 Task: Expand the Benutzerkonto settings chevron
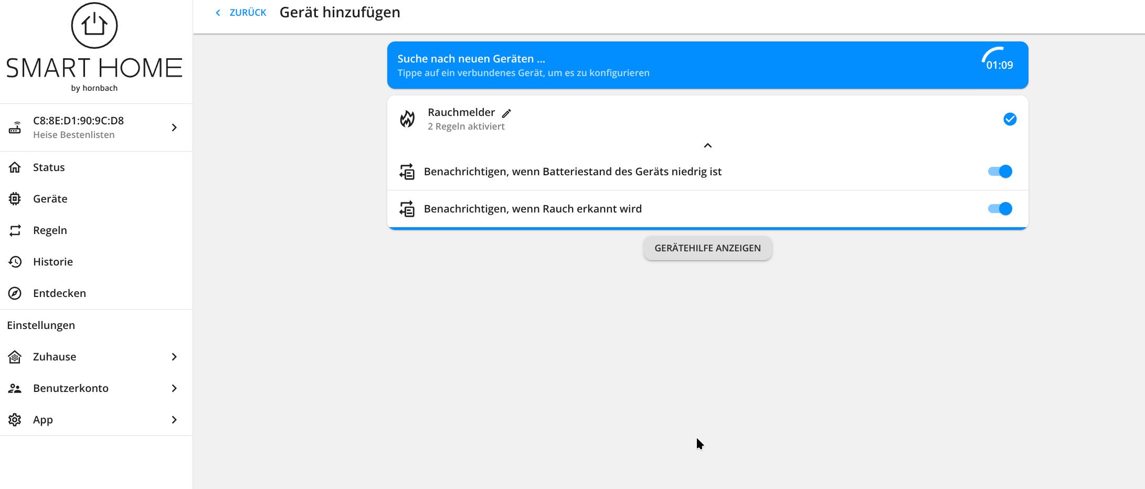pyautogui.click(x=174, y=388)
